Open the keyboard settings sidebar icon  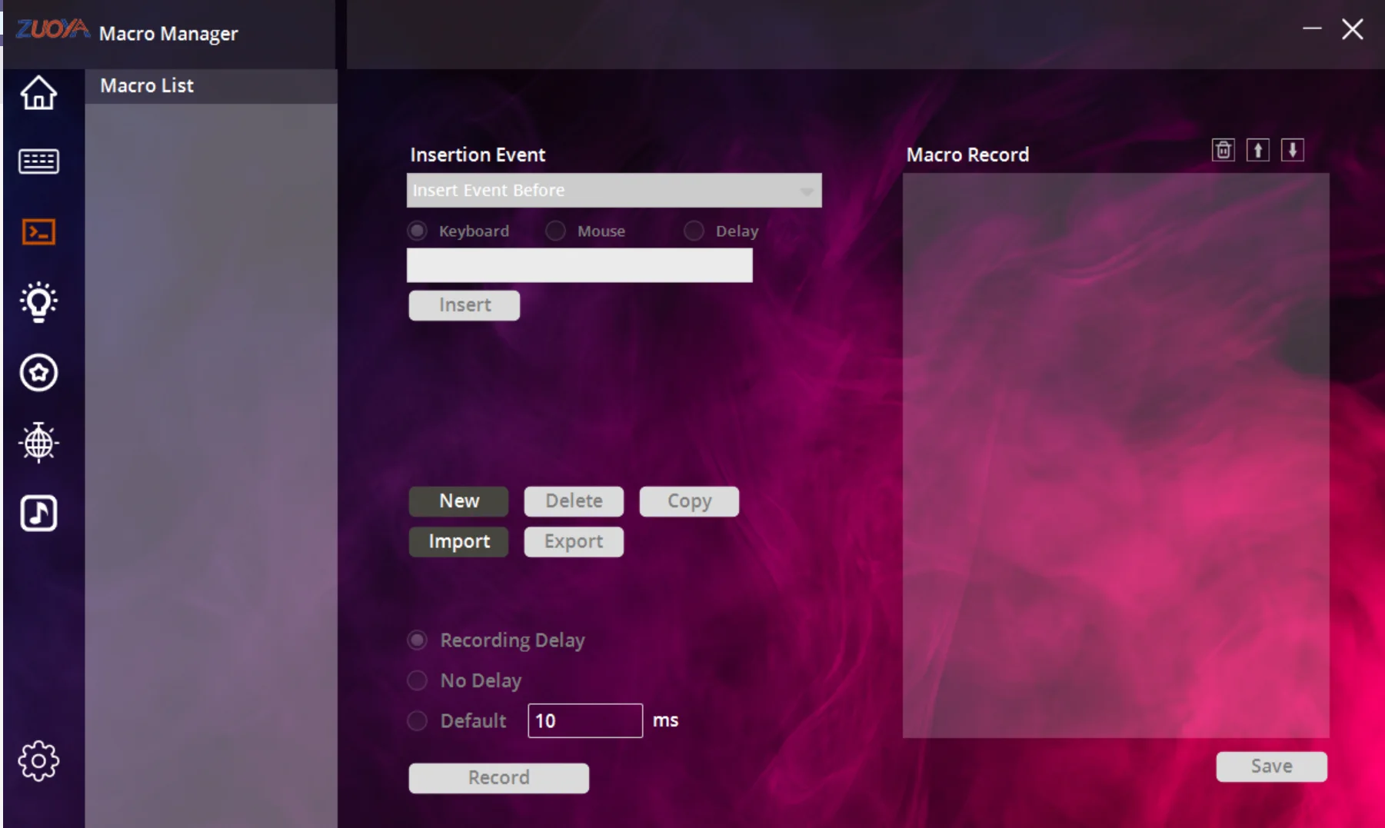(38, 161)
